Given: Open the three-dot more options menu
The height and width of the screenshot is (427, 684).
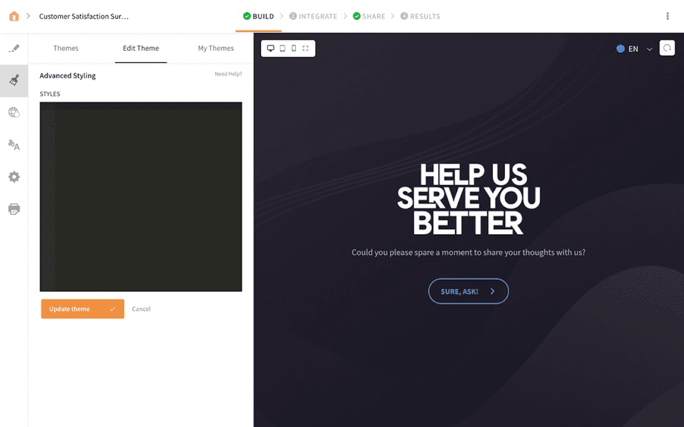Looking at the screenshot, I should [667, 16].
